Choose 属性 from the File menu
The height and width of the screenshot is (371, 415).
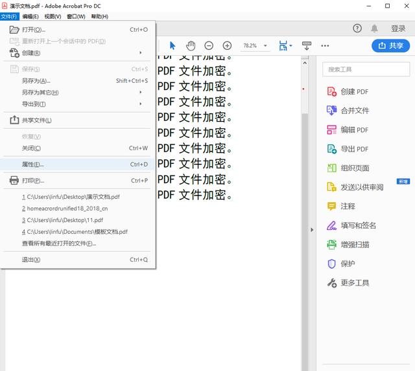point(77,164)
